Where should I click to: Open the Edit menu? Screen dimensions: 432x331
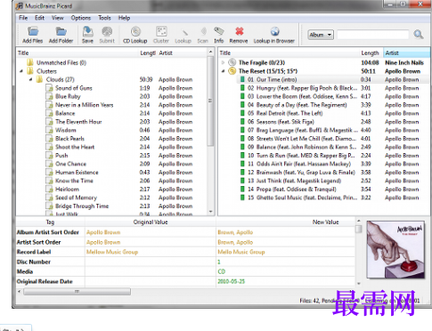point(39,18)
